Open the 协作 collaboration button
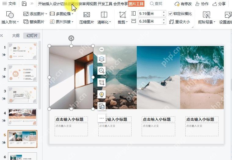Viewport: 232px width, 160px height. point(202,4)
